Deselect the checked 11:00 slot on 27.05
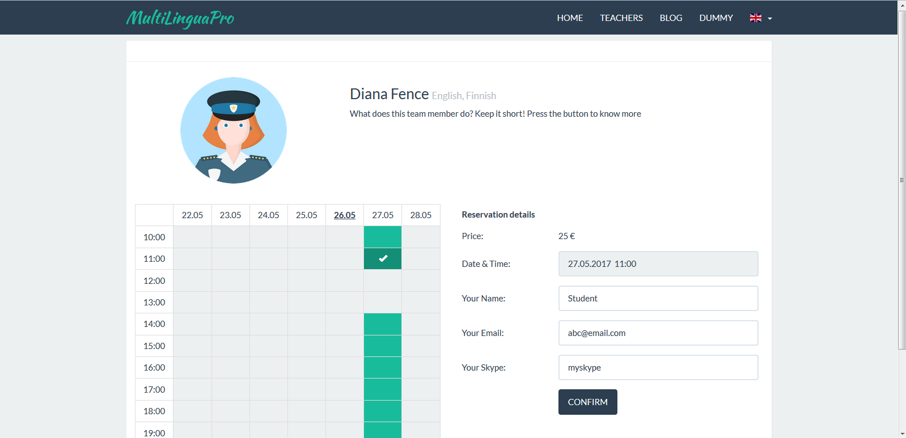Viewport: 906px width, 438px height. click(383, 259)
